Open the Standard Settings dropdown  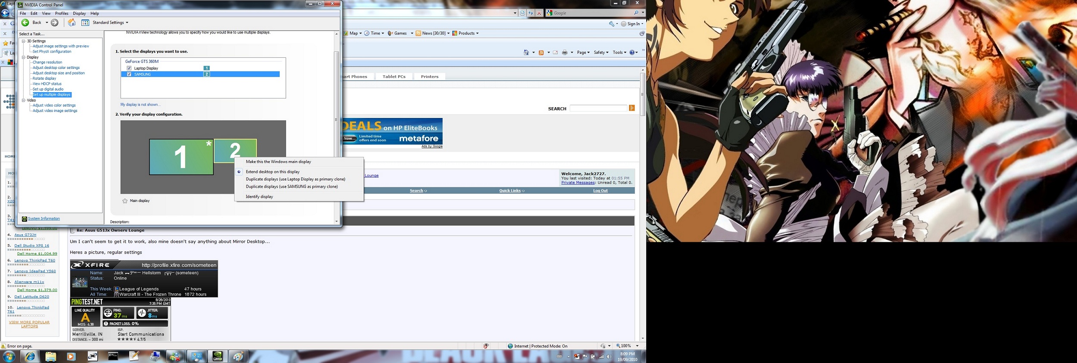click(127, 22)
